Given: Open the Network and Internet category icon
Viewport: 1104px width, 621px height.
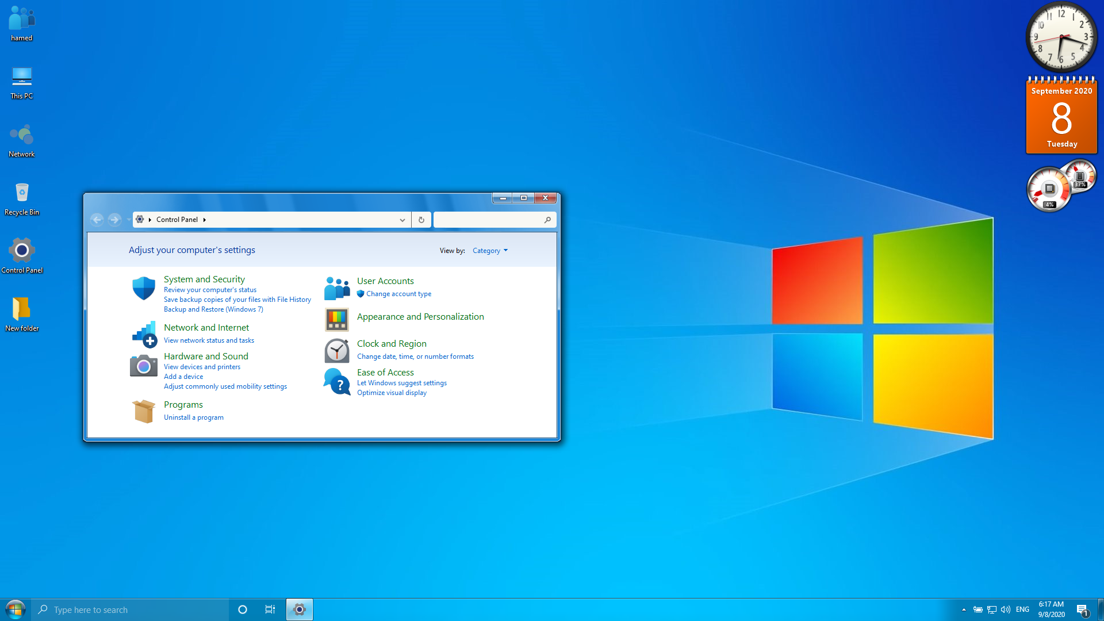Looking at the screenshot, I should 143,334.
